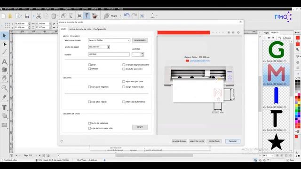The width and height of the screenshot is (301, 169).
Task: Click the propiedades button
Action: [x=140, y=40]
